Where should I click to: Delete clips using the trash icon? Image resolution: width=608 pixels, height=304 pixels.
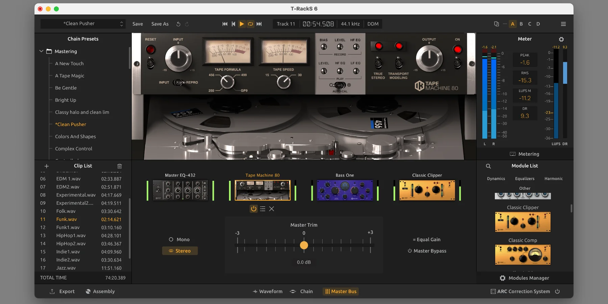click(119, 166)
